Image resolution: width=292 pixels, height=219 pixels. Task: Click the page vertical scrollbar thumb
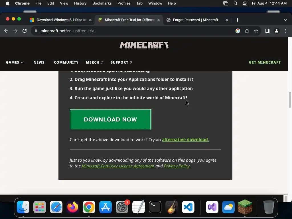coord(290,100)
